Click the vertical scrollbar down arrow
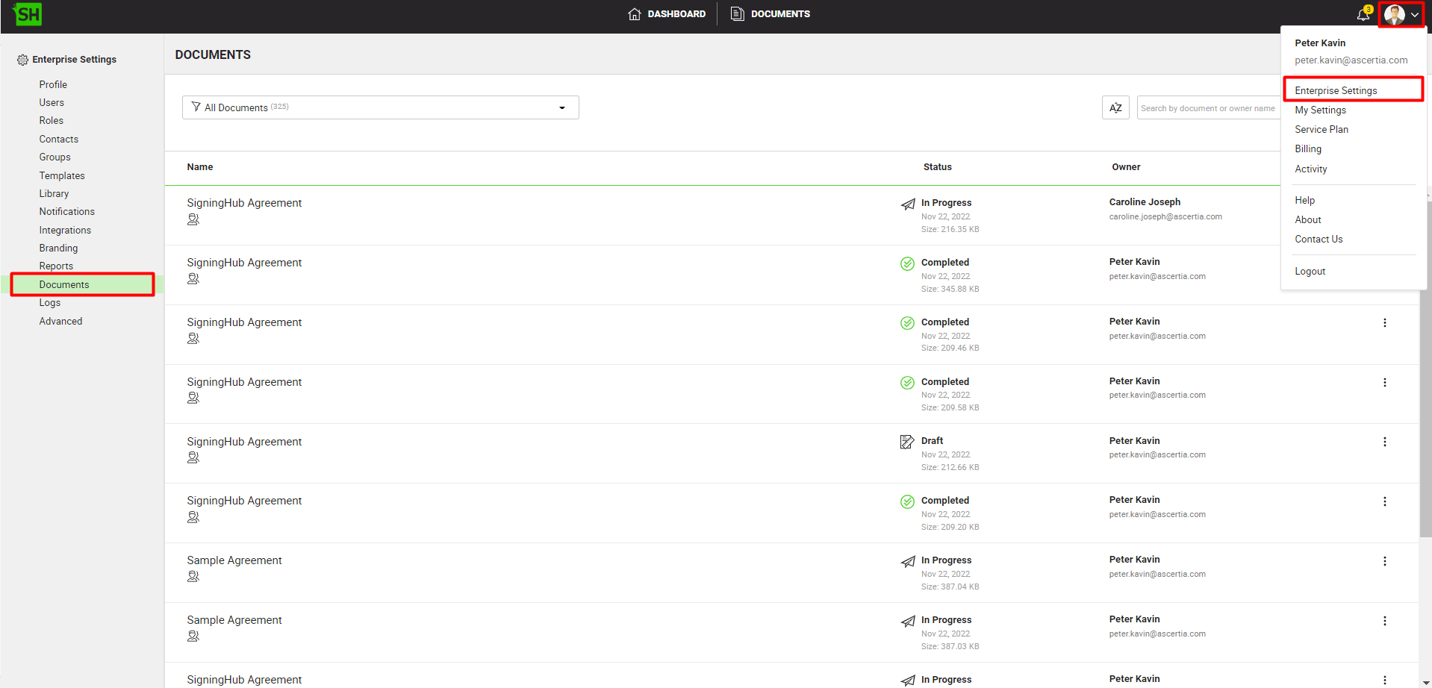1432x688 pixels. tap(1426, 682)
